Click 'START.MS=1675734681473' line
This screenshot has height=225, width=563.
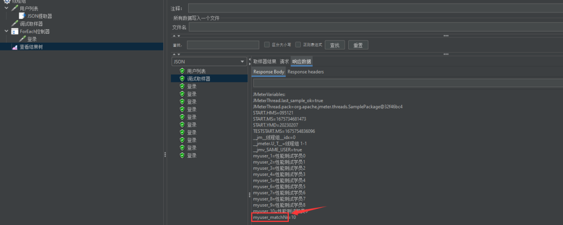click(279, 119)
